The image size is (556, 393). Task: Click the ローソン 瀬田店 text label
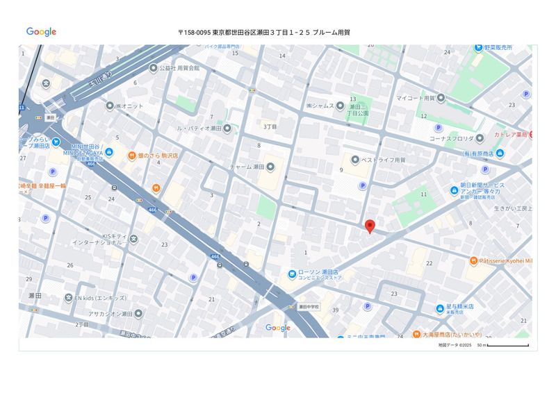pyautogui.click(x=318, y=271)
